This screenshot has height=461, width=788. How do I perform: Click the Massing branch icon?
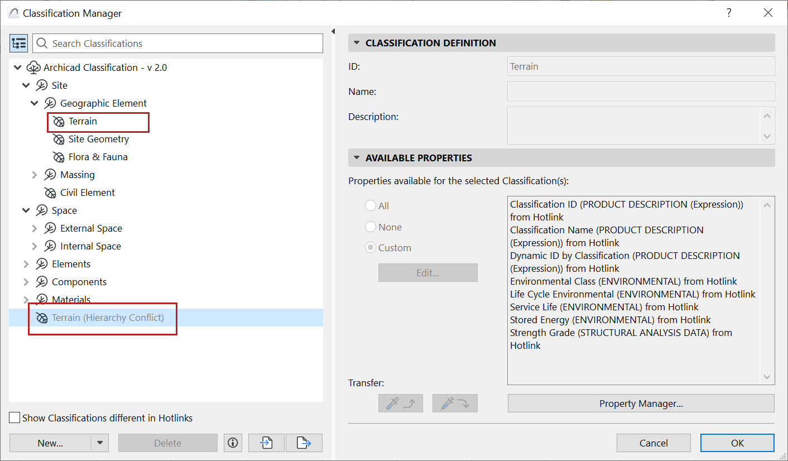[x=50, y=175]
